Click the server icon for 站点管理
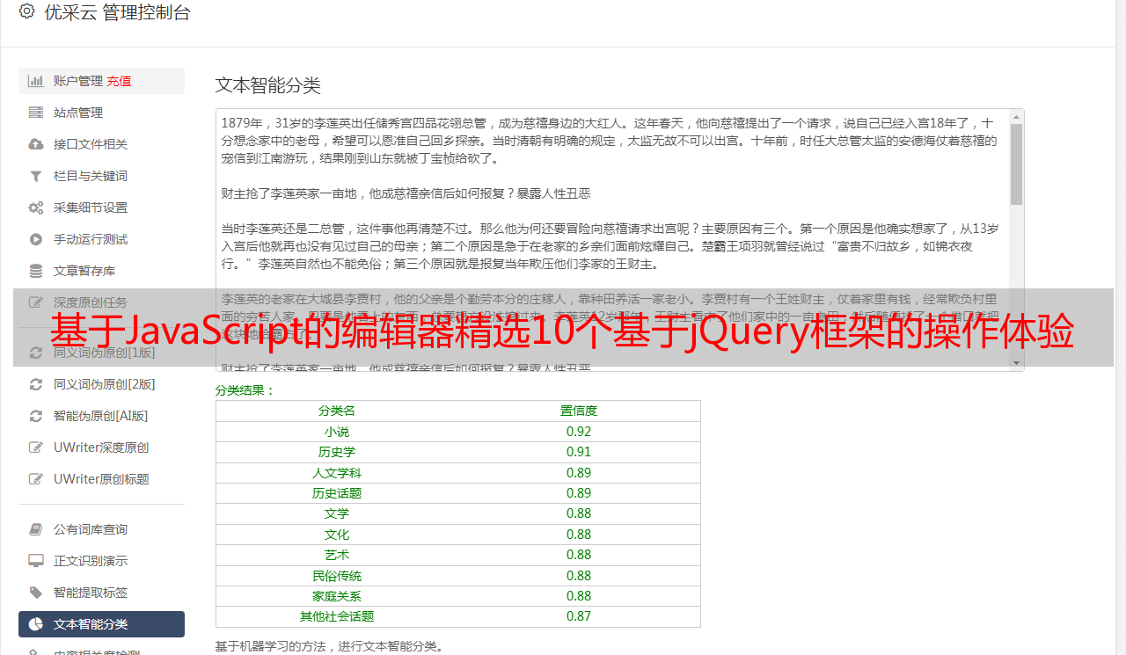Screen dimensions: 1126x655 36,113
